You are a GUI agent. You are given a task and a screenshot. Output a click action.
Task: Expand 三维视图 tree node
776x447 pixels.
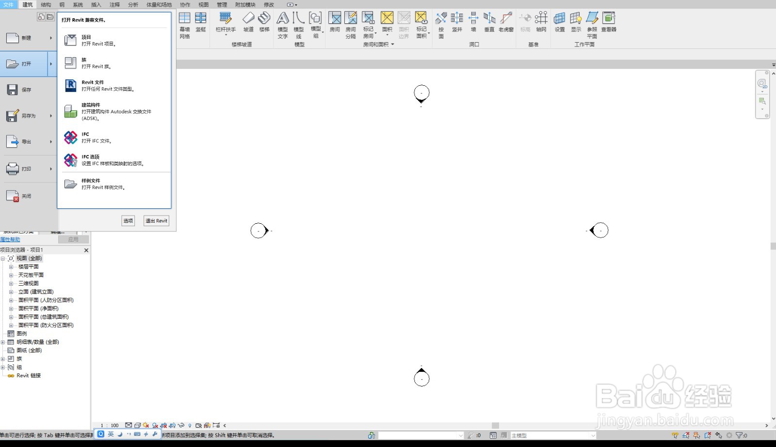[11, 283]
